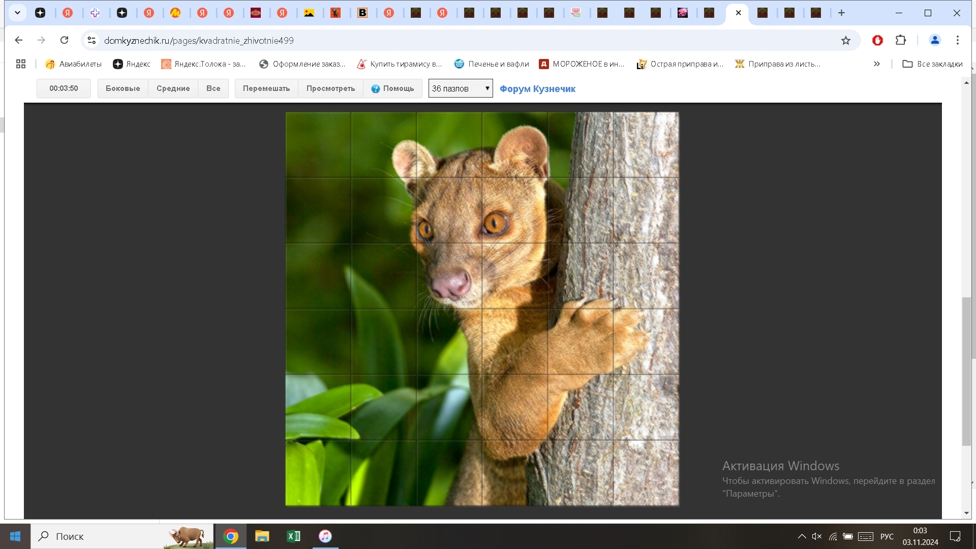Viewport: 976px width, 549px height.
Task: Switch to the orange flame-icon tab
Action: coord(175,13)
